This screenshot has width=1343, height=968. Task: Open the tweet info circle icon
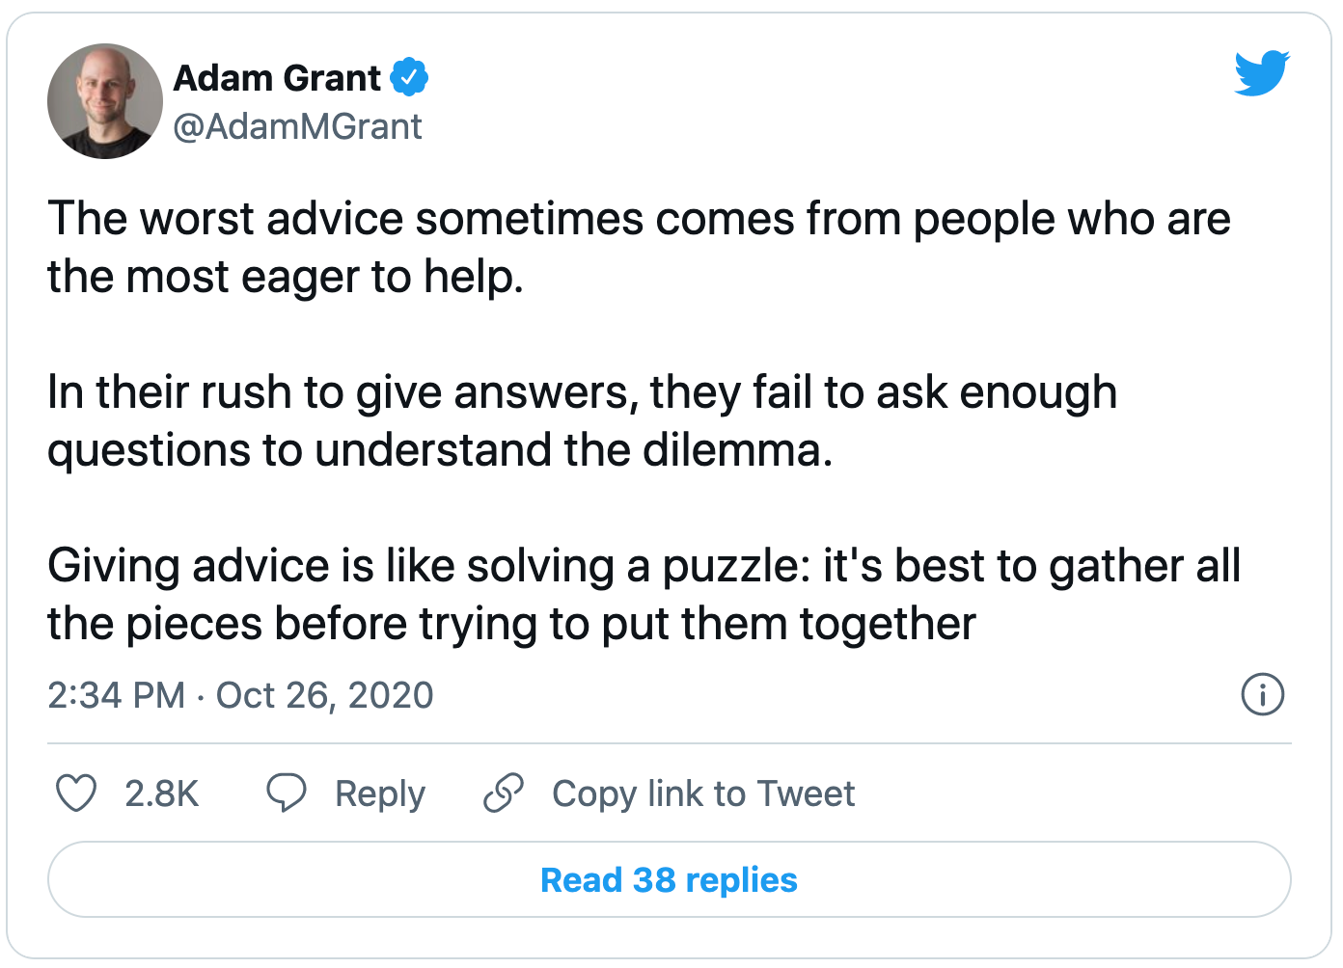[x=1262, y=694]
